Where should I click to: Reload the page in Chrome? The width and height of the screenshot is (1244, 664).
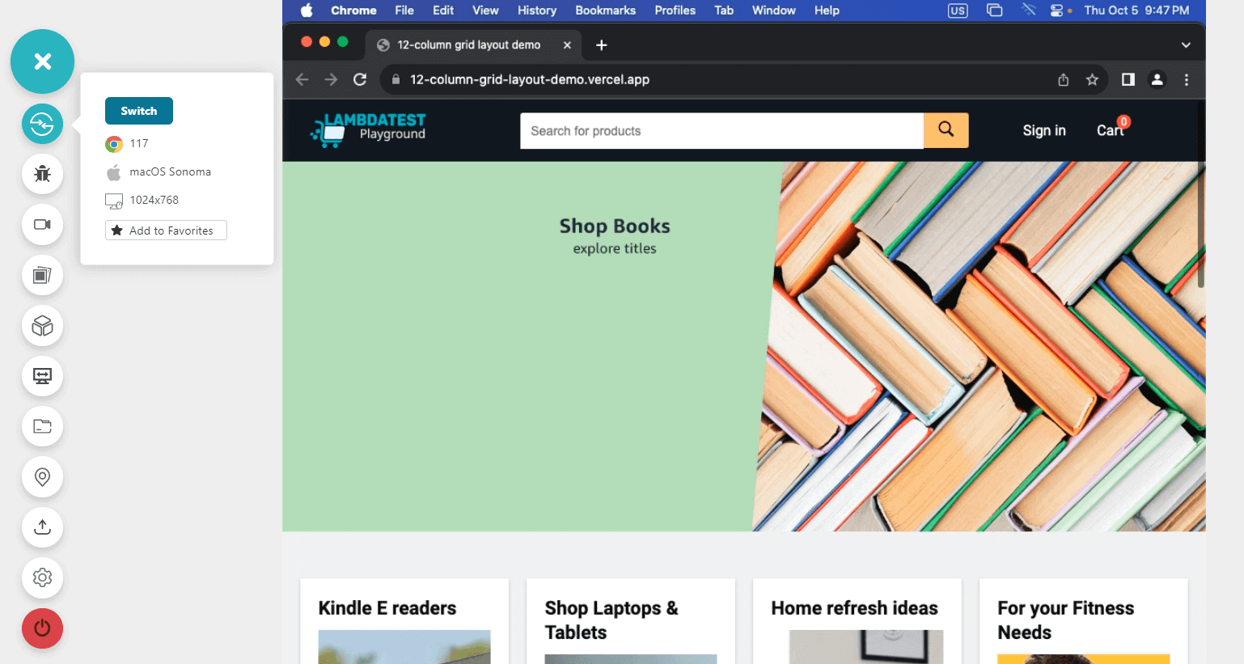tap(359, 79)
